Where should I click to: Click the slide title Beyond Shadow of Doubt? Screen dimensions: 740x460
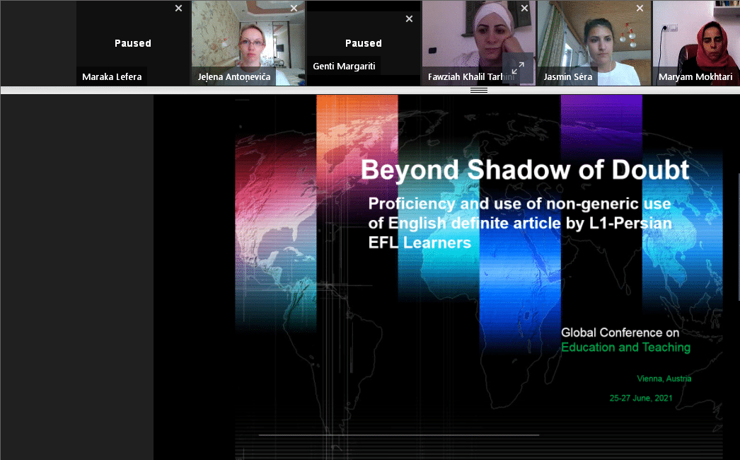pos(524,170)
